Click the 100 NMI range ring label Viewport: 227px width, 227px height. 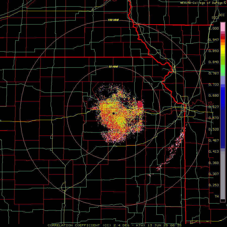[113, 20]
